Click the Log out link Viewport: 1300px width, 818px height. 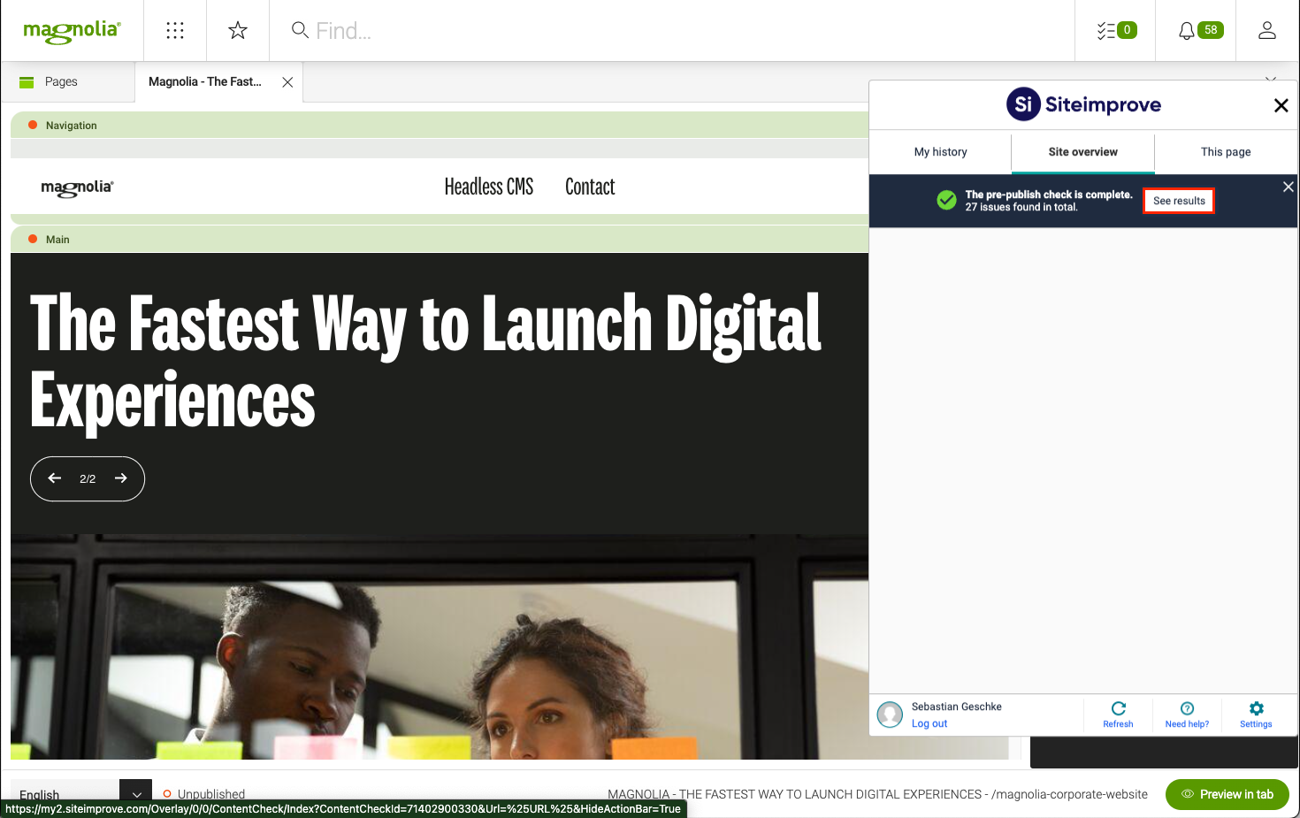(929, 723)
